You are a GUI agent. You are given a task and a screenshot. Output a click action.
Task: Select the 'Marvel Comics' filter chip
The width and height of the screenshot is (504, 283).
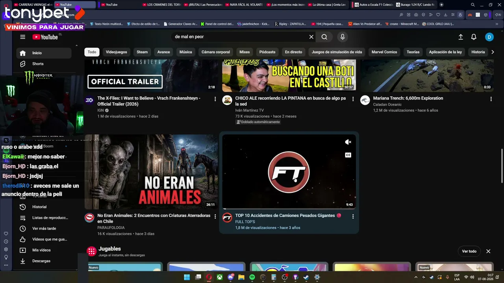coord(384,52)
